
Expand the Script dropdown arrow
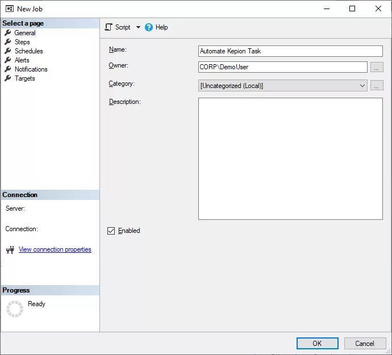(x=138, y=27)
